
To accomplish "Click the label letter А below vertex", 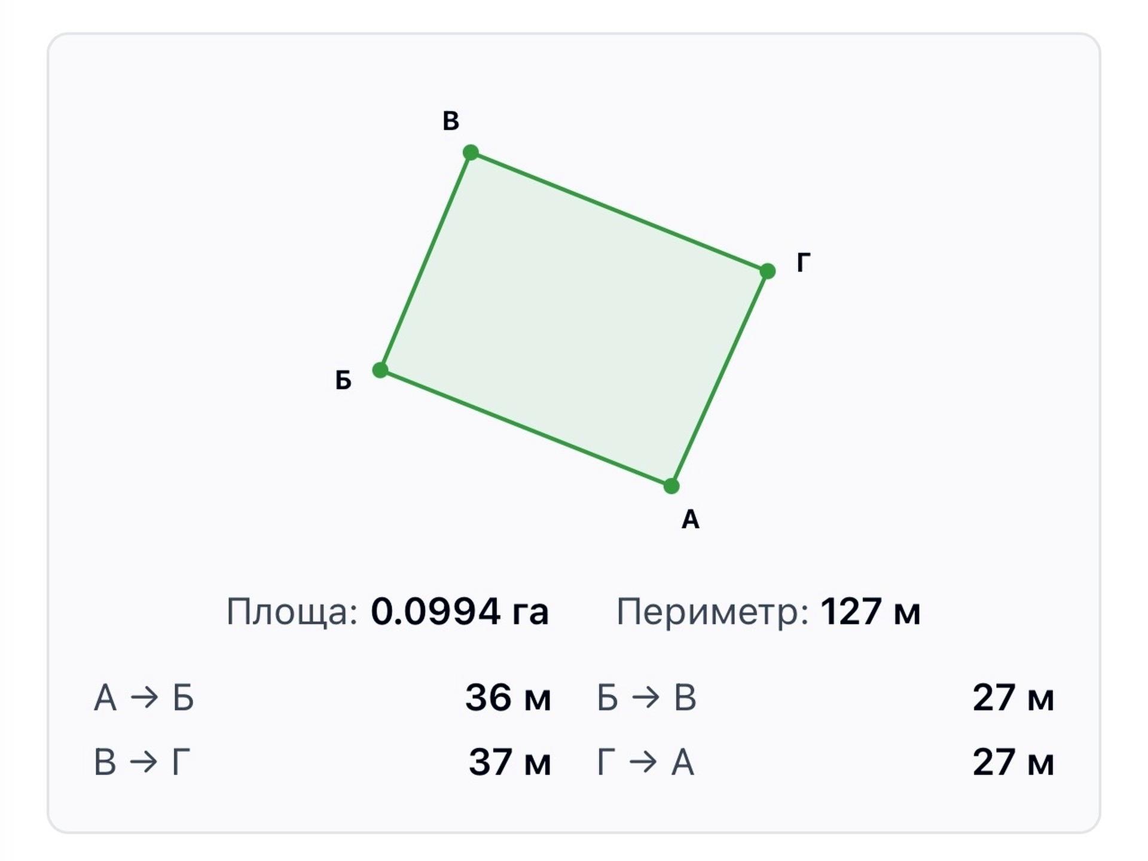I will [691, 519].
